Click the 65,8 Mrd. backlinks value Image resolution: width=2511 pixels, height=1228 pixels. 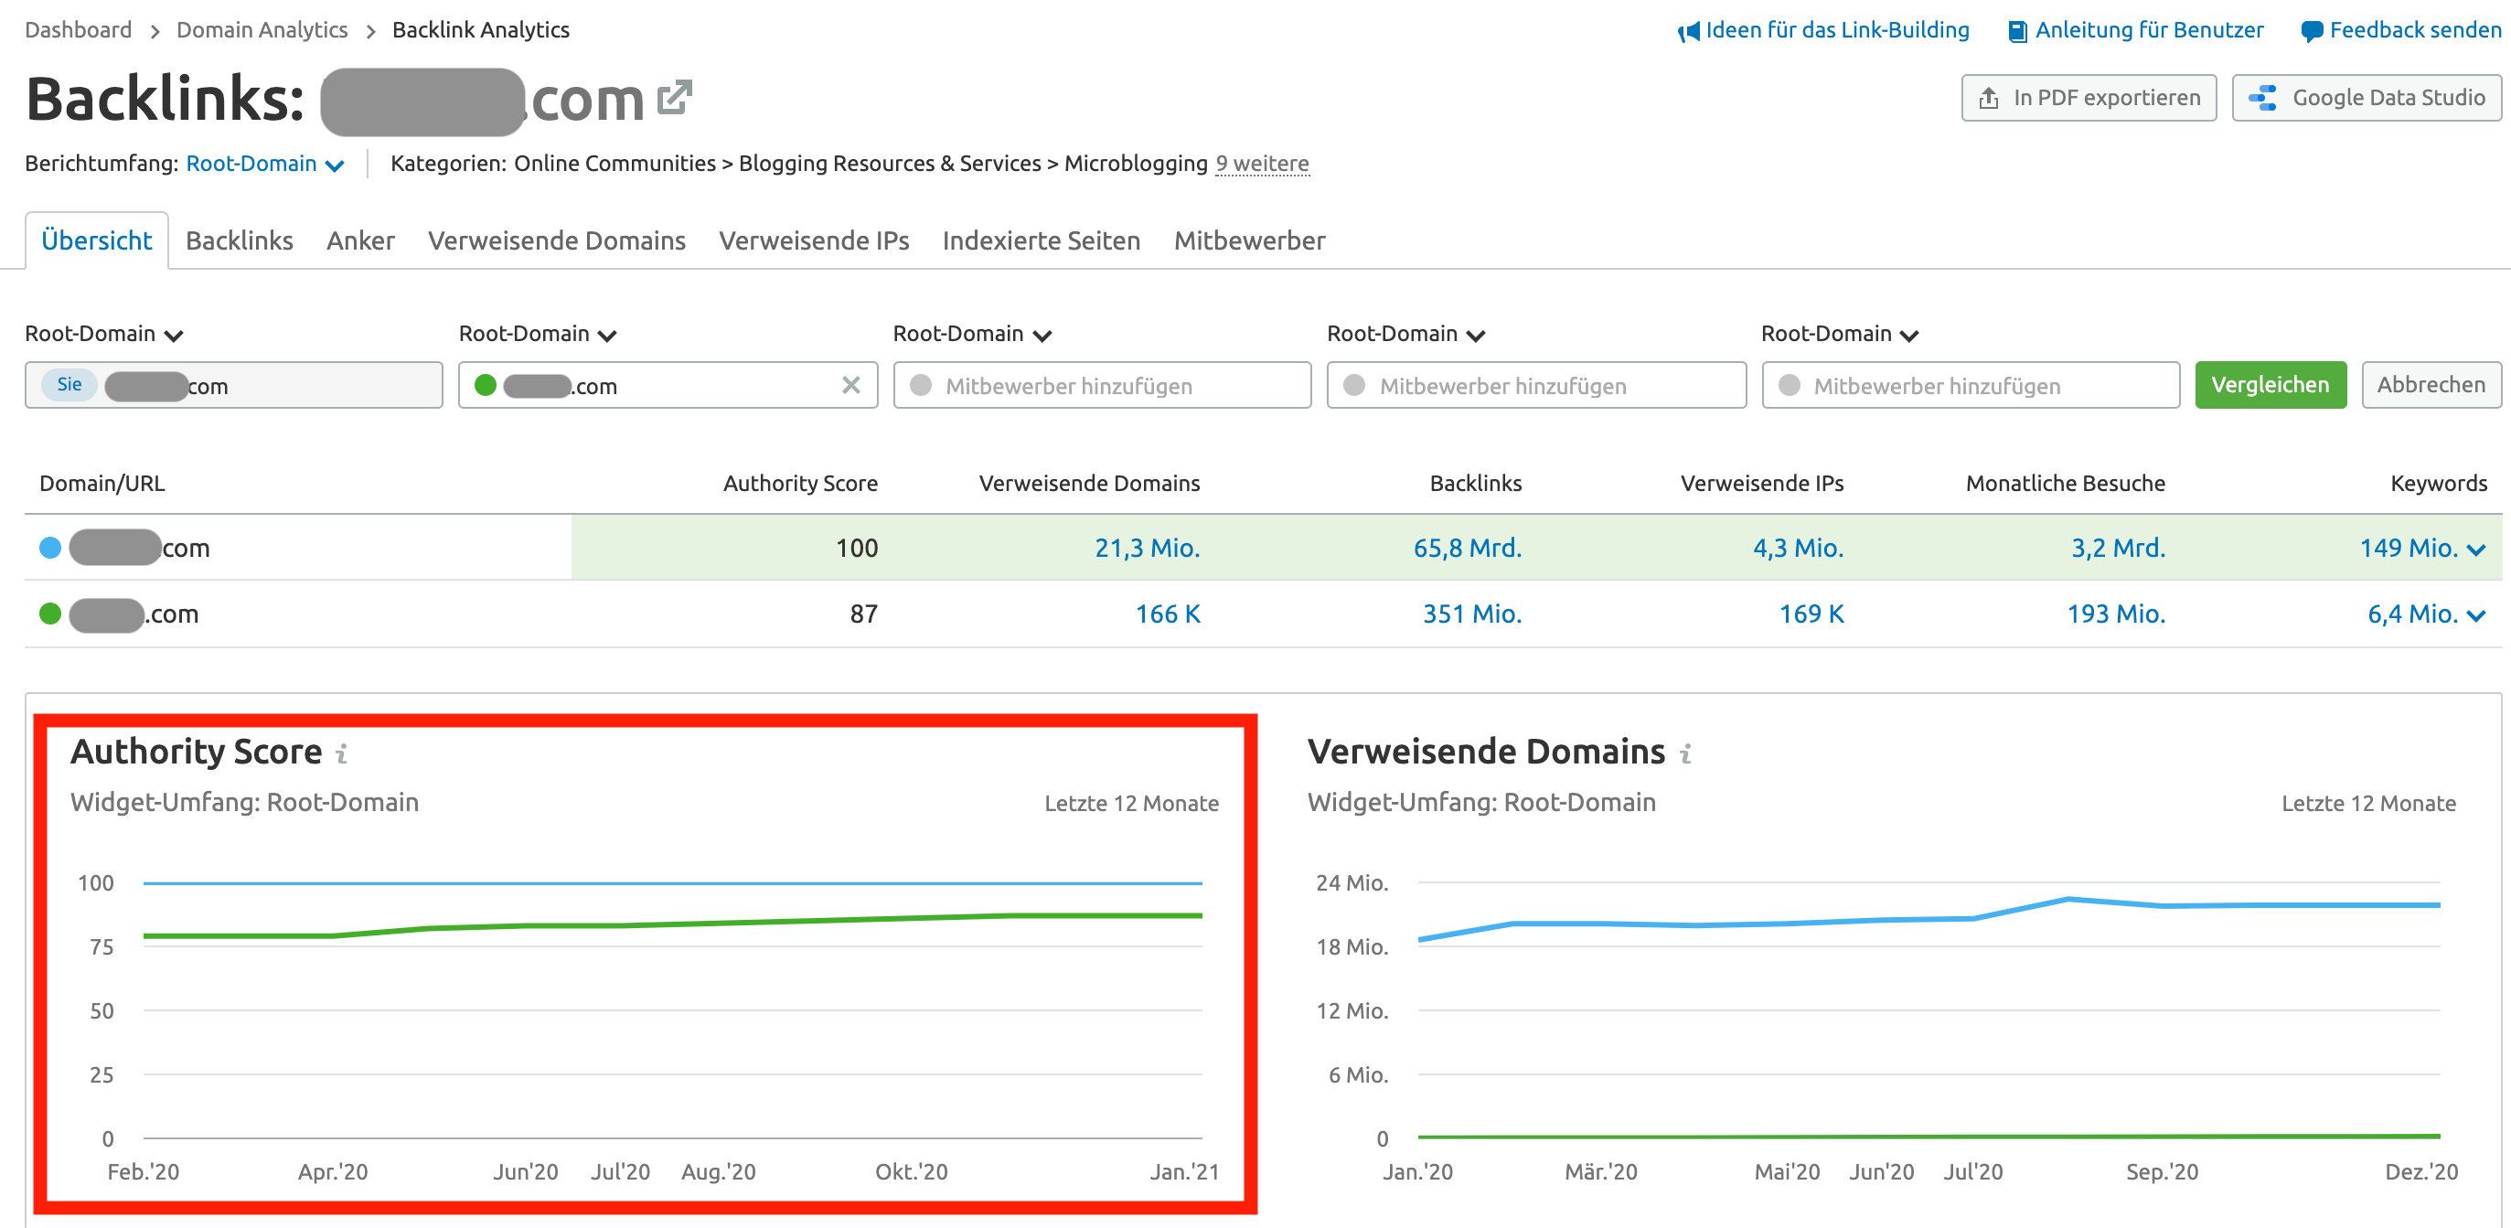[1467, 548]
